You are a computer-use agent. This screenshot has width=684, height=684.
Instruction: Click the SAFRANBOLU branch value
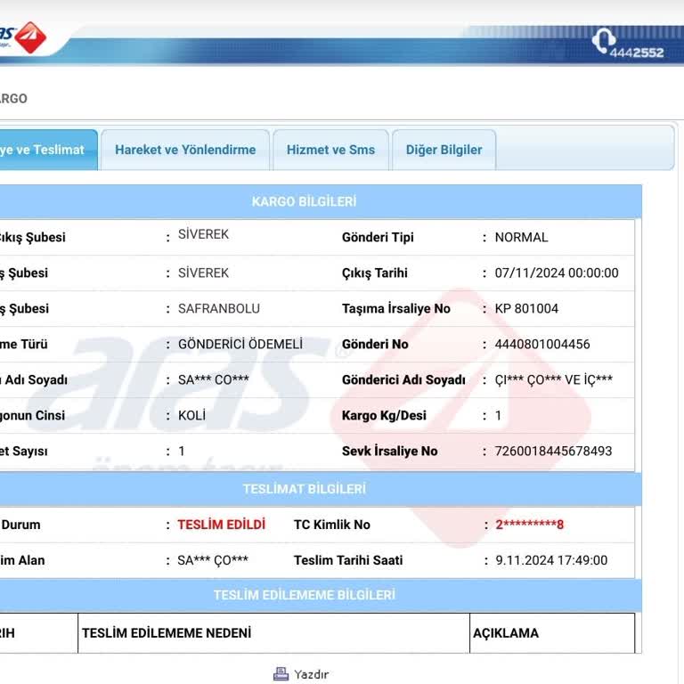click(219, 308)
